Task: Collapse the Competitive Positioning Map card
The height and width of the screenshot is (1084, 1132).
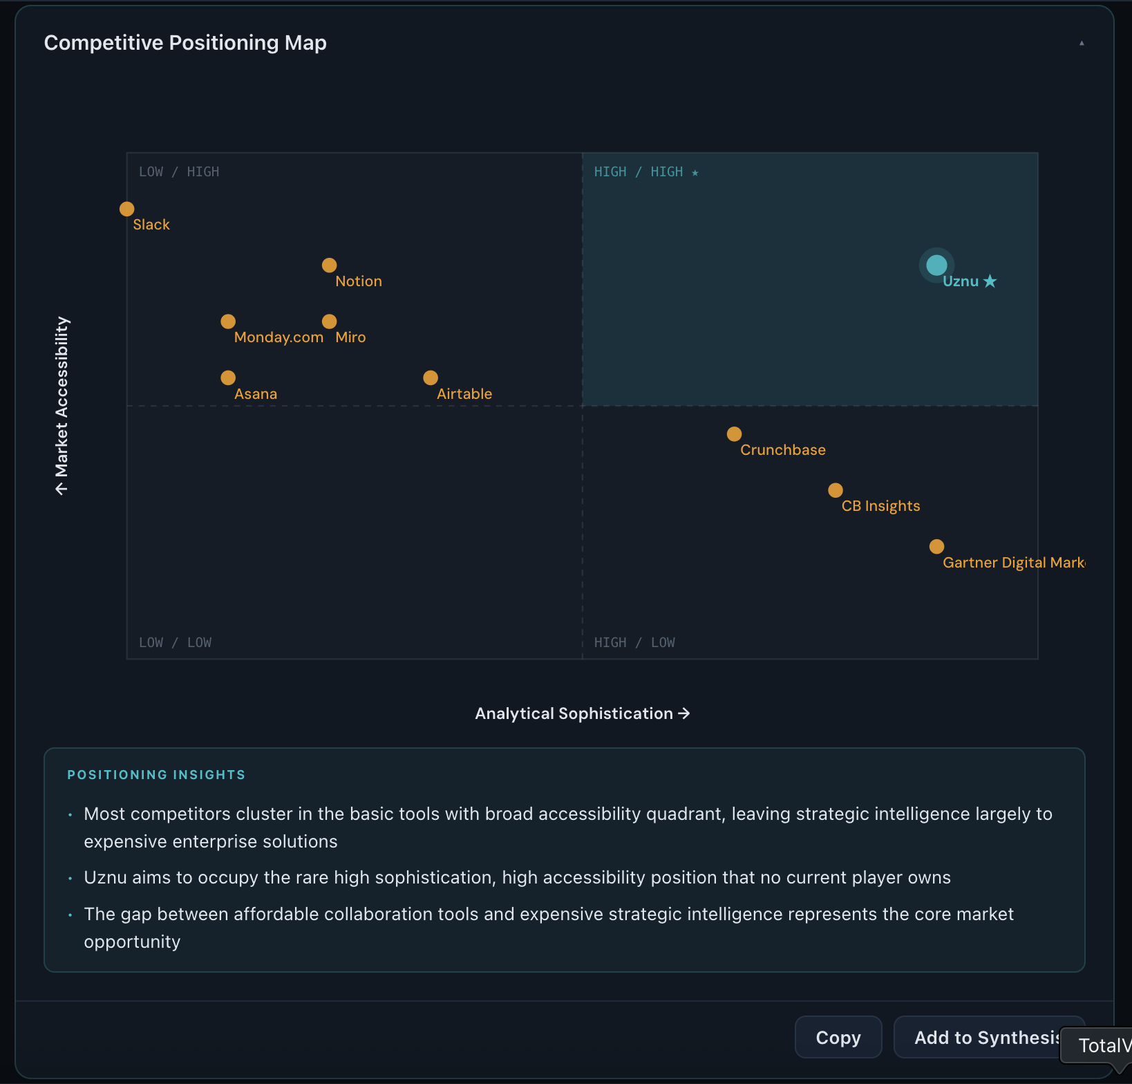Action: tap(1080, 43)
